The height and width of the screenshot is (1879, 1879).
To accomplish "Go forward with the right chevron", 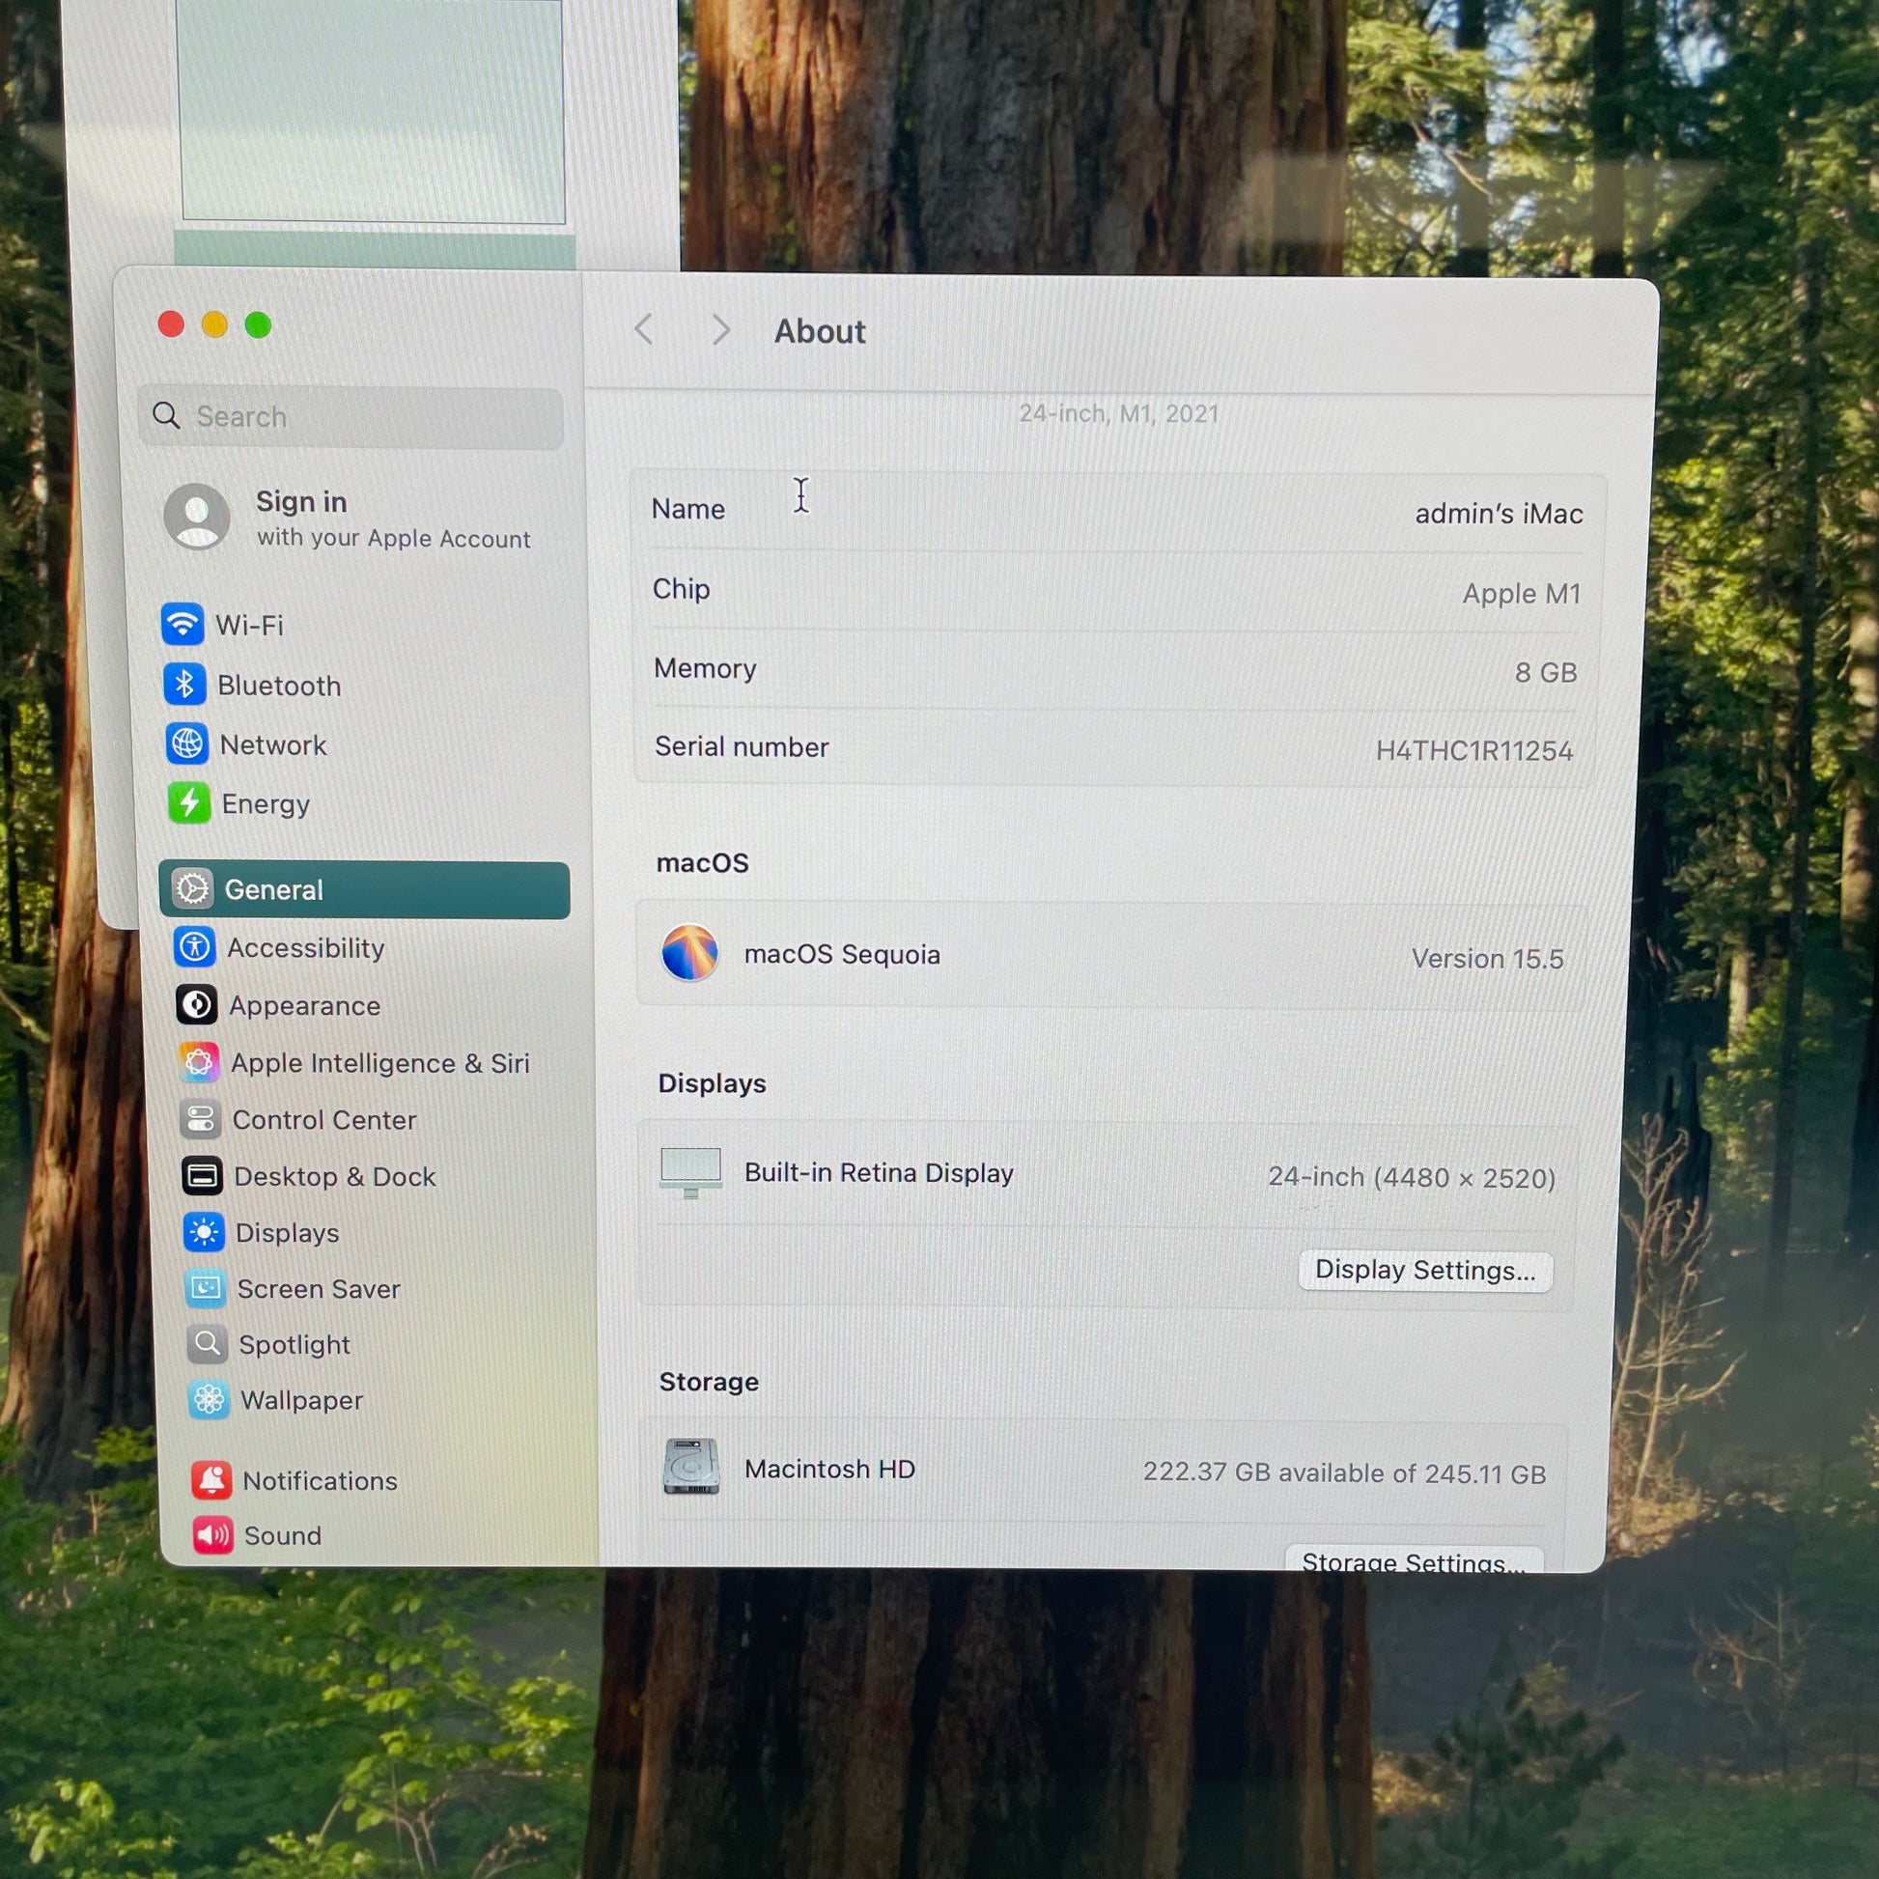I will (x=720, y=329).
